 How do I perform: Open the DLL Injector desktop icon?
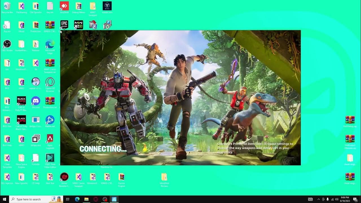[x=7, y=179]
